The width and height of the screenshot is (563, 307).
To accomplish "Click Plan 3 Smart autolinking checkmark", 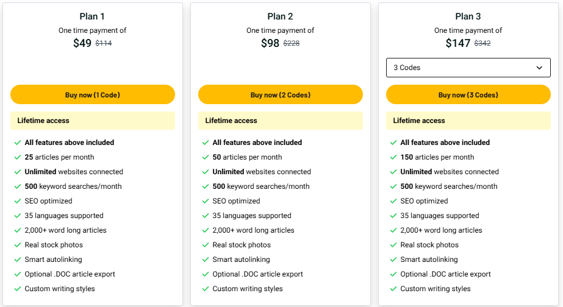I will 393,259.
